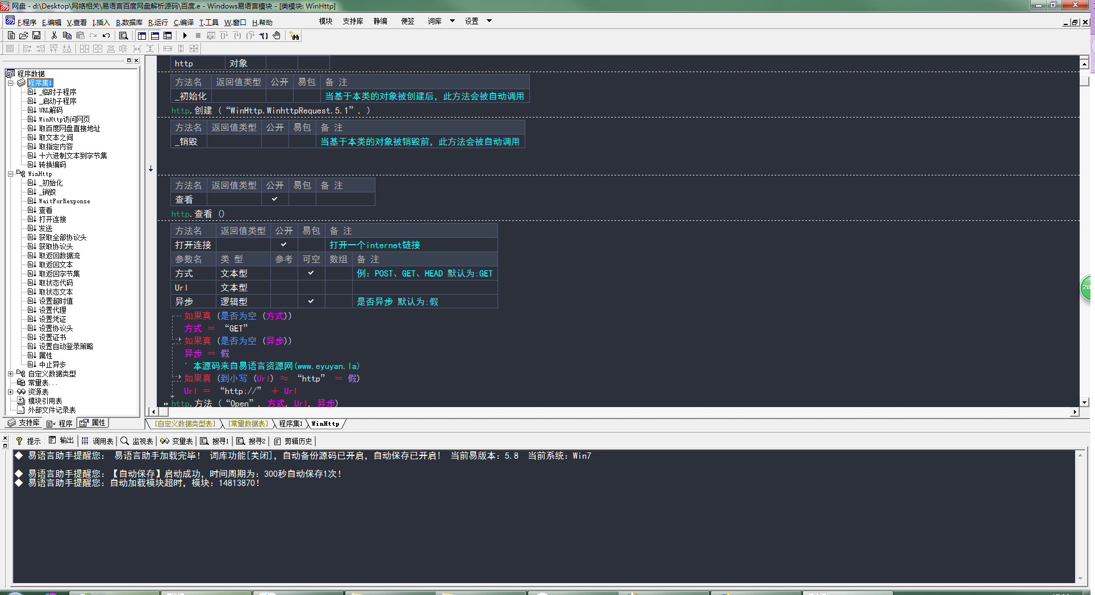Switch to the 支持库 panel tab
1095x595 pixels.
24,422
